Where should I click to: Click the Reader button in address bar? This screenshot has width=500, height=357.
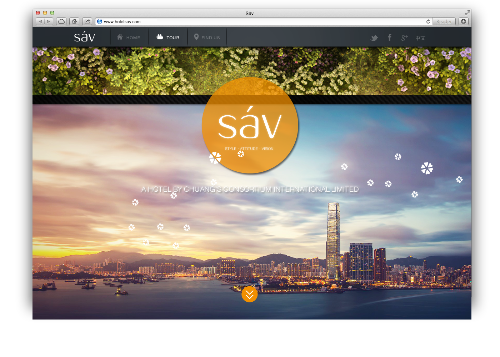pyautogui.click(x=444, y=21)
